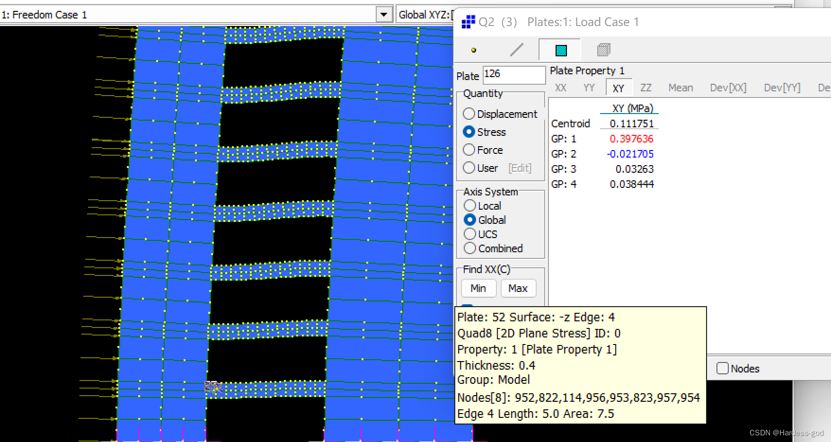Open the ZZ stress tab
The image size is (831, 442).
(x=646, y=88)
